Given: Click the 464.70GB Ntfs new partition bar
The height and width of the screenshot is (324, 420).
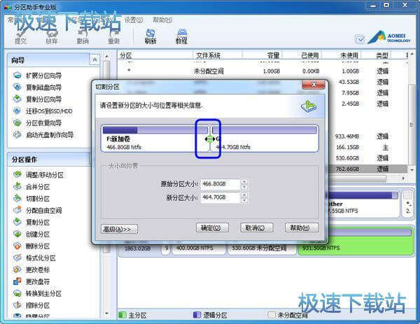Looking at the screenshot, I should click(x=265, y=139).
